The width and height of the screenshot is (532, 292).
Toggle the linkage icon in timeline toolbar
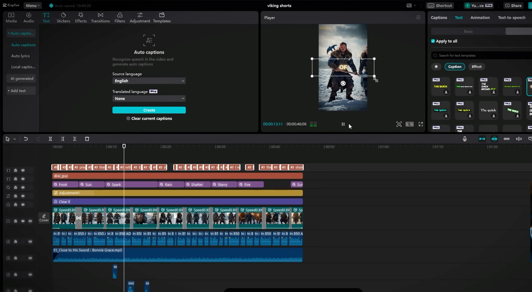coord(506,139)
